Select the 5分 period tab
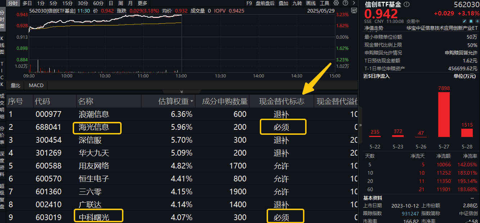480x223 pixels. tap(53, 3)
